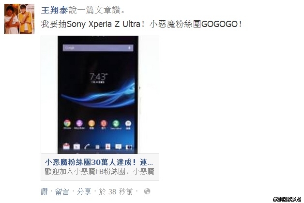The image size is (304, 203).
Task: Click the globe public privacy icon
Action: click(147, 191)
